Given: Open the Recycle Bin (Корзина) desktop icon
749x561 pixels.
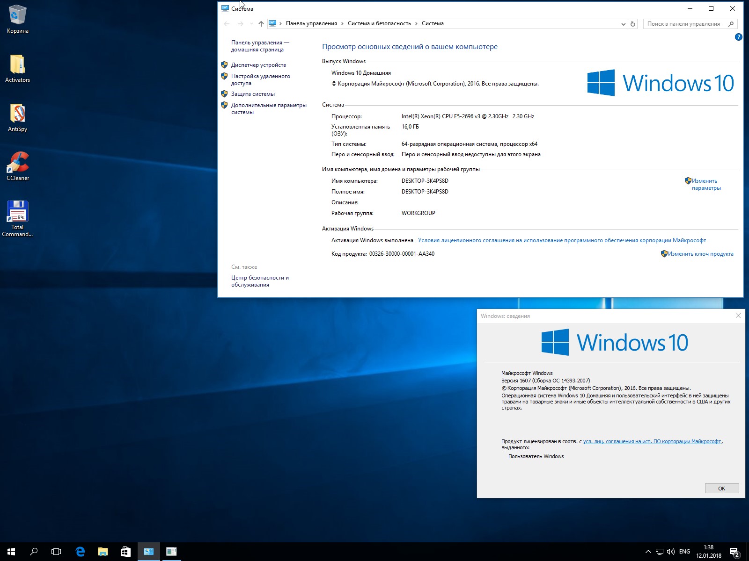Looking at the screenshot, I should click(x=18, y=19).
